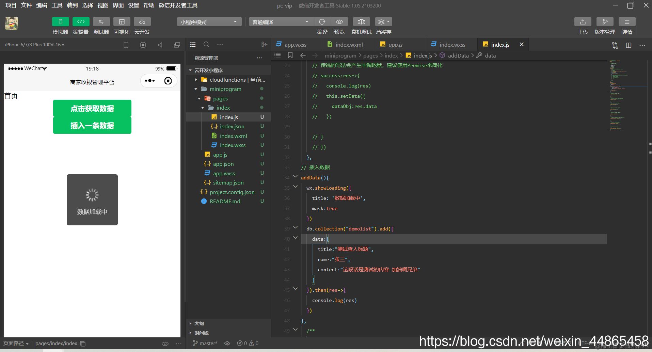Open the search icon in sidebar

point(206,44)
